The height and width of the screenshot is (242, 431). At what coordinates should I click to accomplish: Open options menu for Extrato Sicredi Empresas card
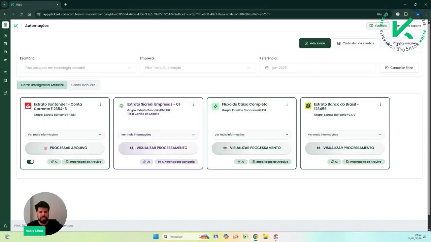[x=194, y=104]
